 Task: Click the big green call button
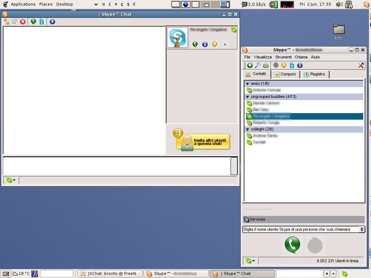[292, 245]
